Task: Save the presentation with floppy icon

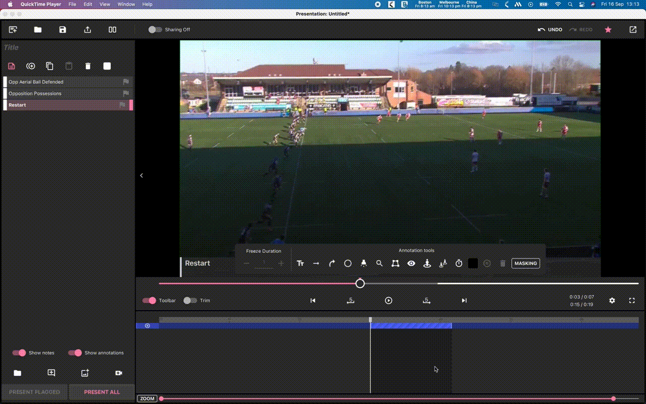Action: click(63, 30)
